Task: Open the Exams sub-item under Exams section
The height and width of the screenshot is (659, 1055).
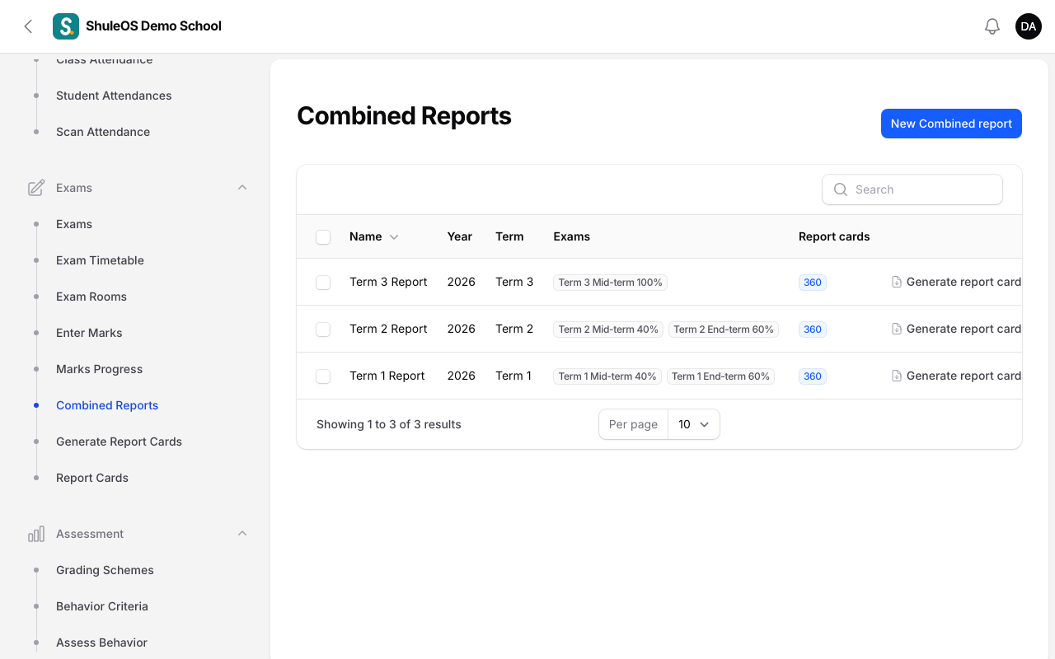Action: tap(74, 224)
